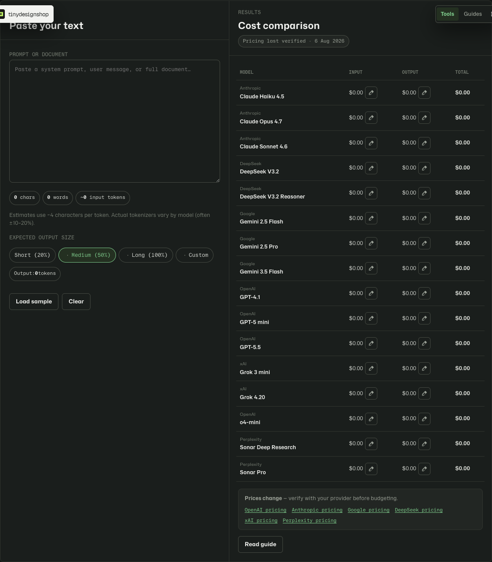Open xAI pricing link
This screenshot has height=562, width=492.
coord(261,521)
